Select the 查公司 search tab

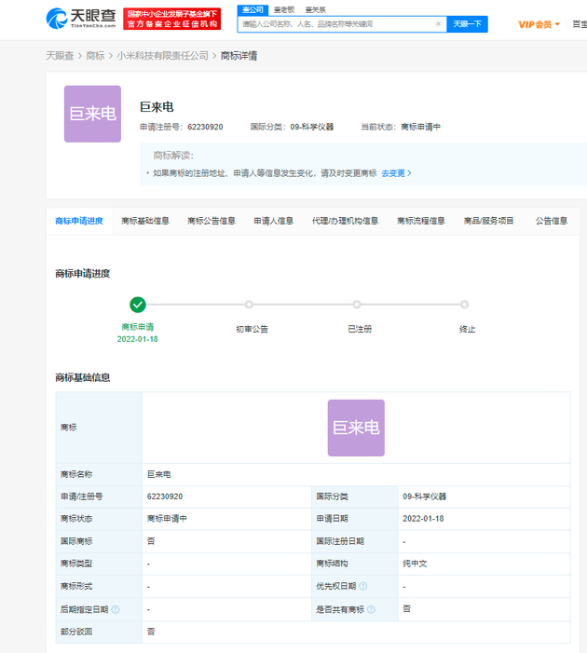253,9
